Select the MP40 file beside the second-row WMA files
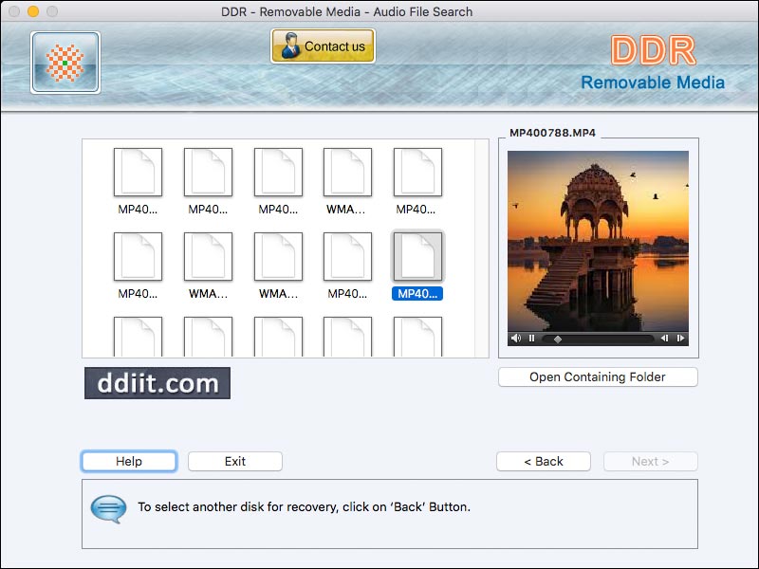Viewport: 759px width, 569px height. (347, 257)
